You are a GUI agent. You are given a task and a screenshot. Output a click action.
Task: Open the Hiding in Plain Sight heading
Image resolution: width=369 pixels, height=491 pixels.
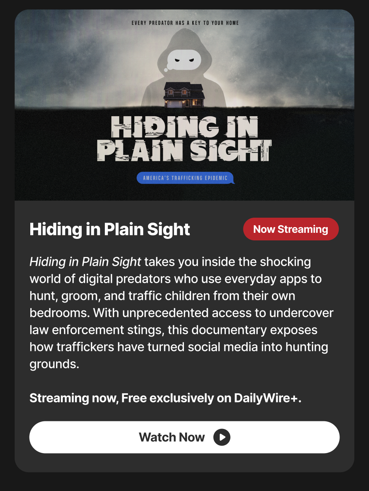tap(110, 229)
